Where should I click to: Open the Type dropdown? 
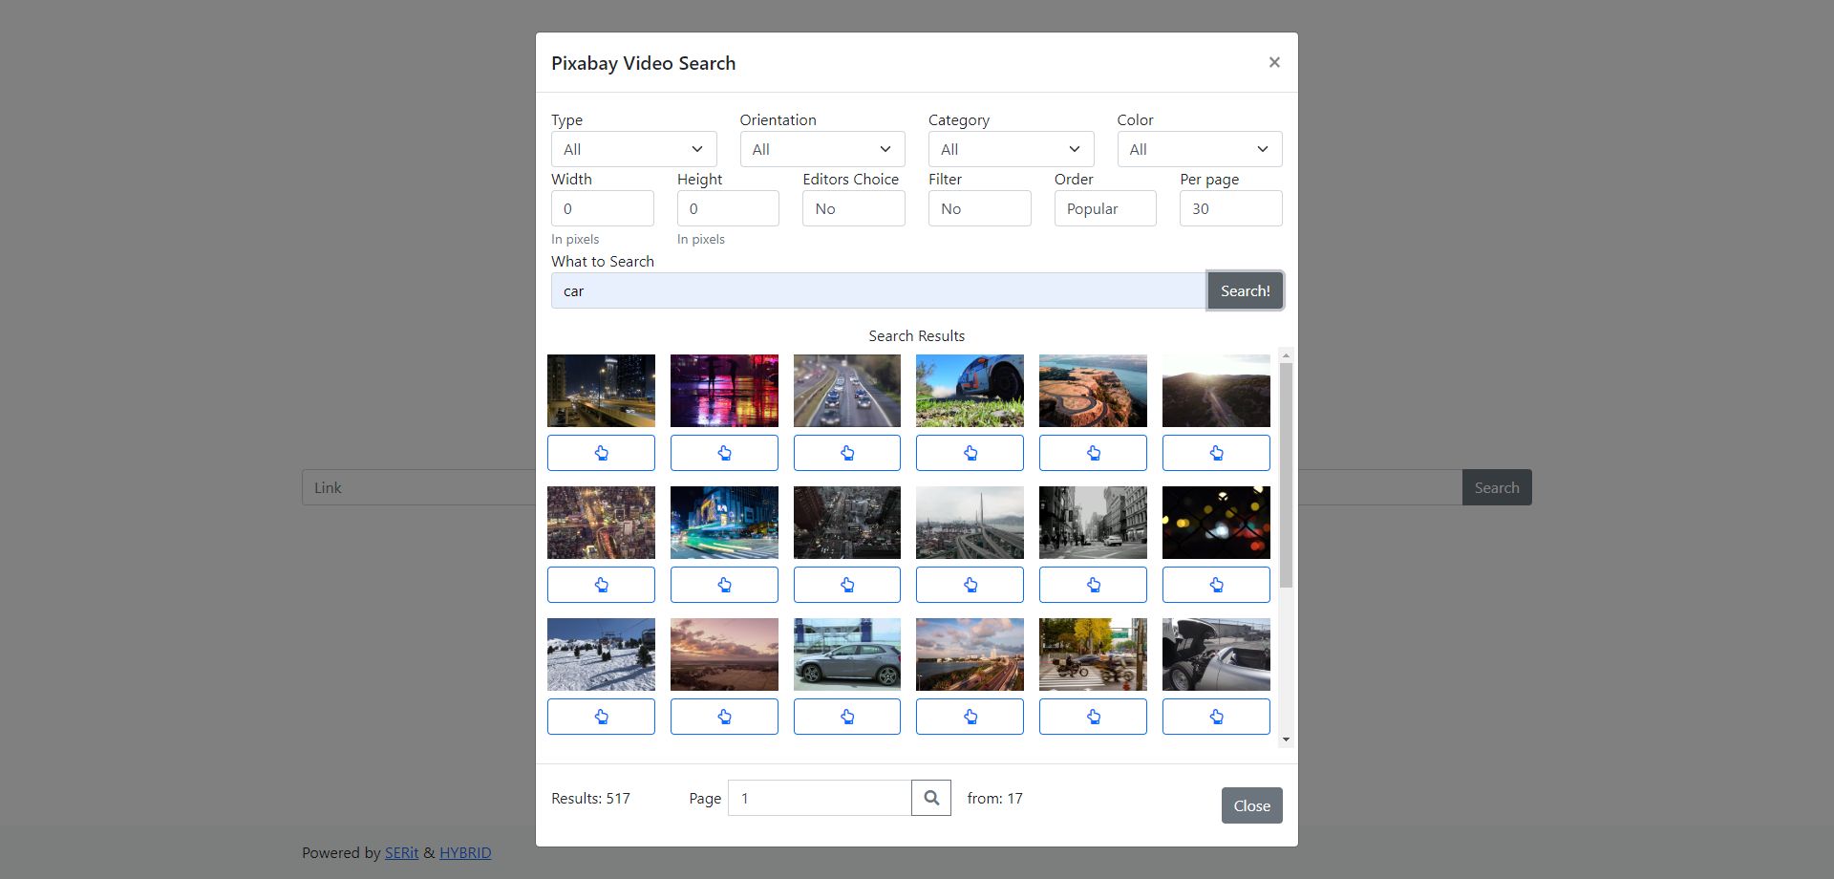point(633,149)
